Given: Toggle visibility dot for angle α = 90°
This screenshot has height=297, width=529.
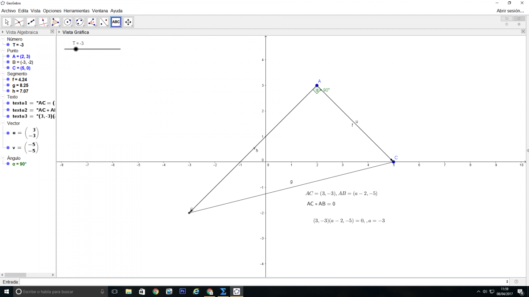Looking at the screenshot, I should click(x=8, y=164).
